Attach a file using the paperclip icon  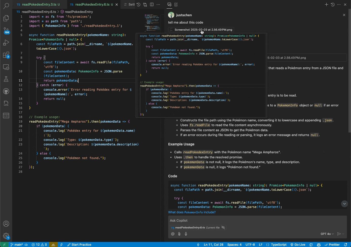pyautogui.click(x=179, y=234)
